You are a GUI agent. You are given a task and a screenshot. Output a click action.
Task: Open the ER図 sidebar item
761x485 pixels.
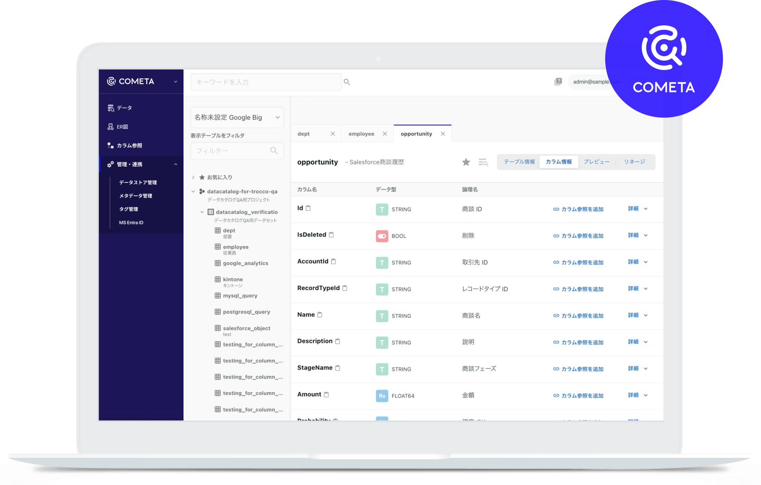click(122, 127)
